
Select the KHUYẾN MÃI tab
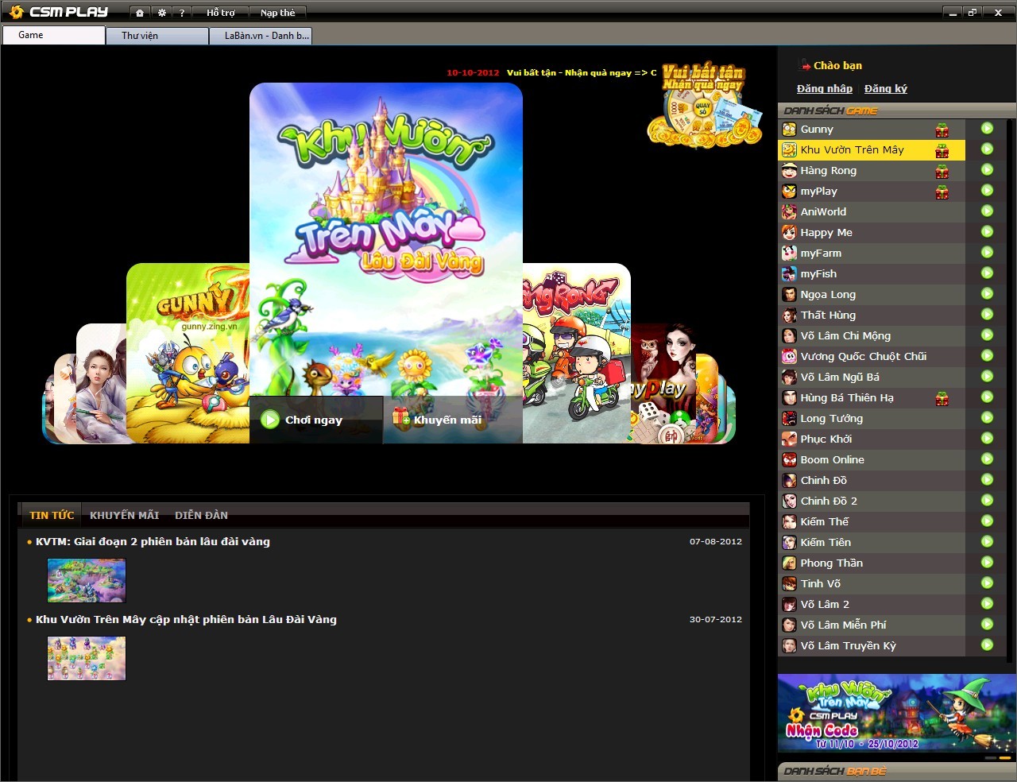(x=124, y=515)
